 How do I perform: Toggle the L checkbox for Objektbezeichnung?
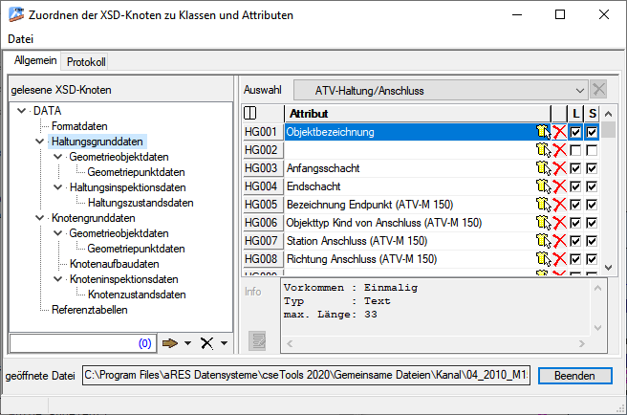(x=575, y=132)
